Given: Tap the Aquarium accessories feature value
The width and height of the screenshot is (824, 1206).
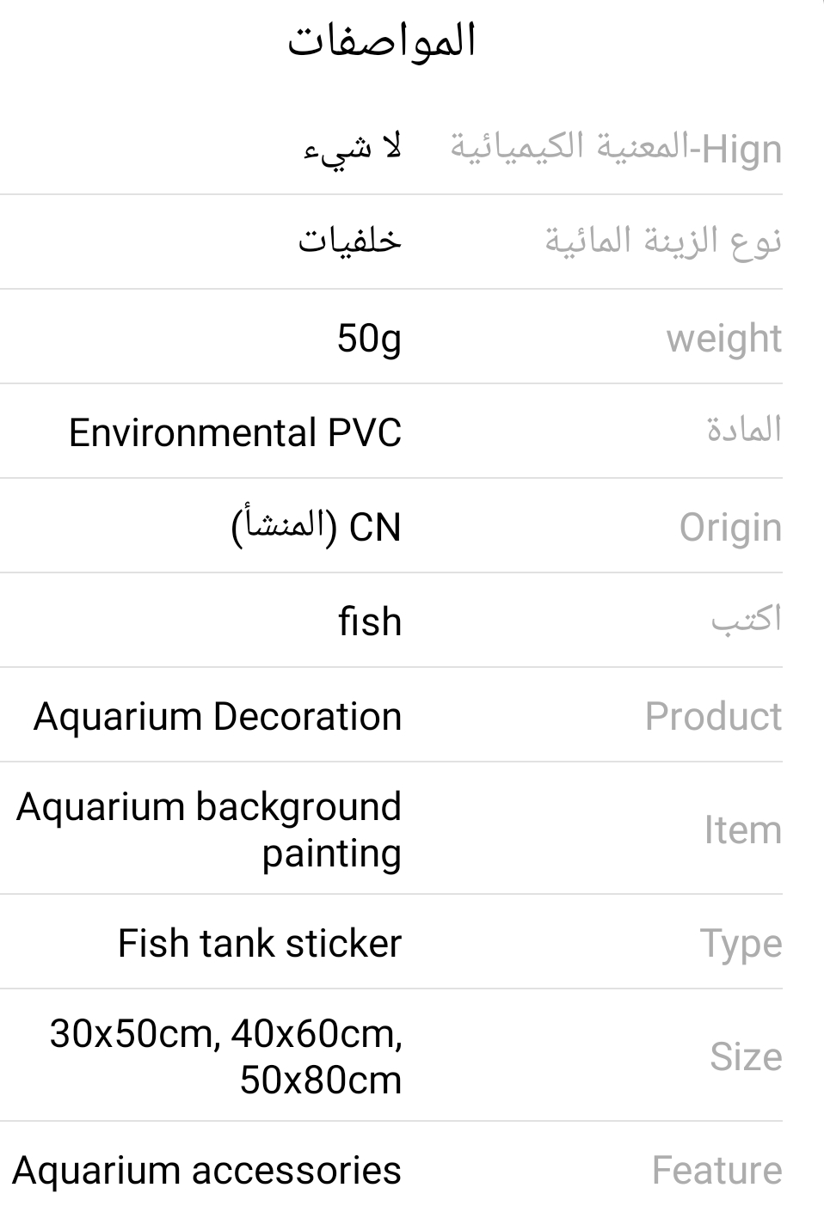Looking at the screenshot, I should click(x=207, y=1170).
